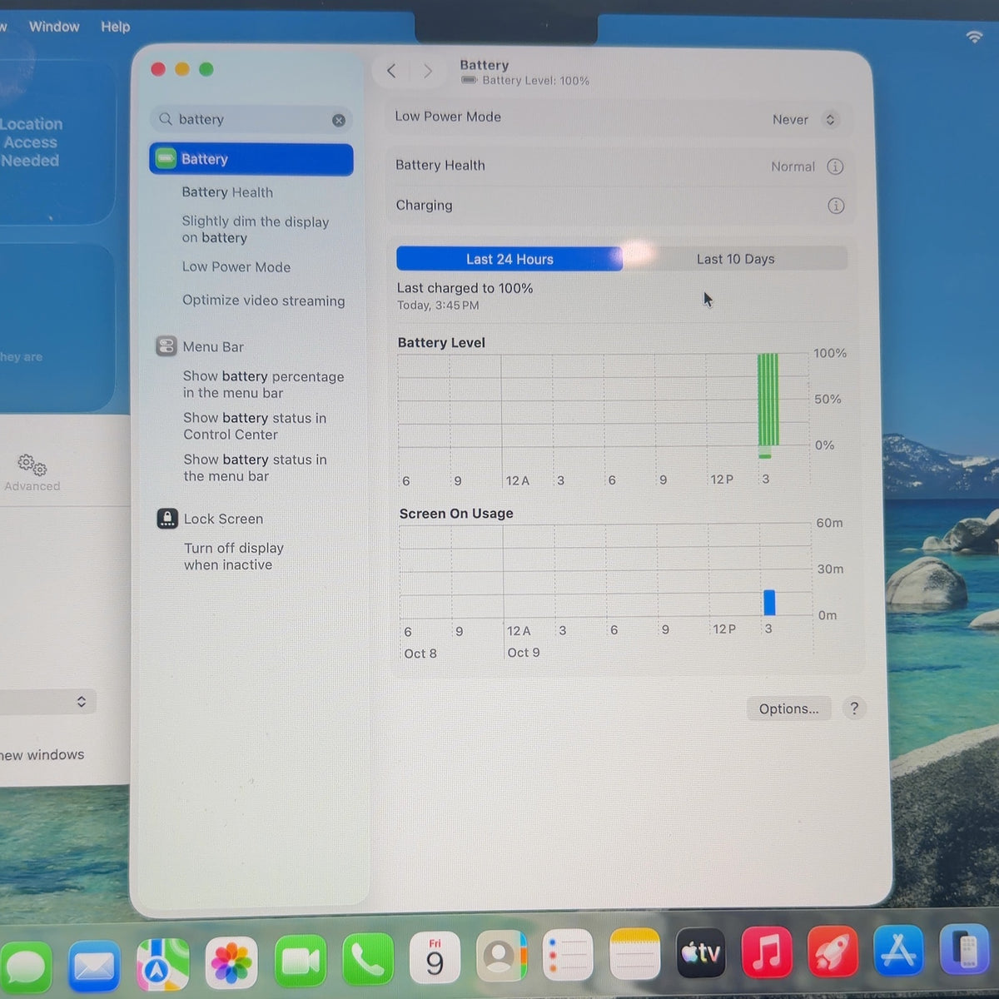Open the Reminders app in the Dock
Image resolution: width=999 pixels, height=999 pixels.
pyautogui.click(x=568, y=955)
